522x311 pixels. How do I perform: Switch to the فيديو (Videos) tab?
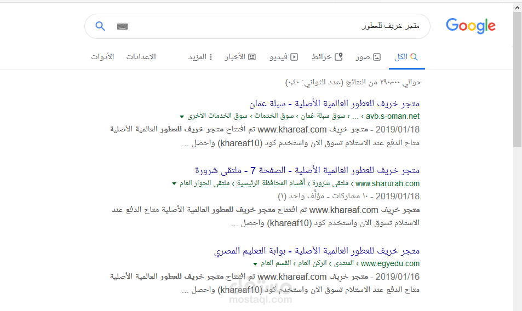point(284,57)
